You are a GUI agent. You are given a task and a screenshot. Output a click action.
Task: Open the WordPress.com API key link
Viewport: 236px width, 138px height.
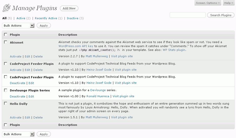76,46
